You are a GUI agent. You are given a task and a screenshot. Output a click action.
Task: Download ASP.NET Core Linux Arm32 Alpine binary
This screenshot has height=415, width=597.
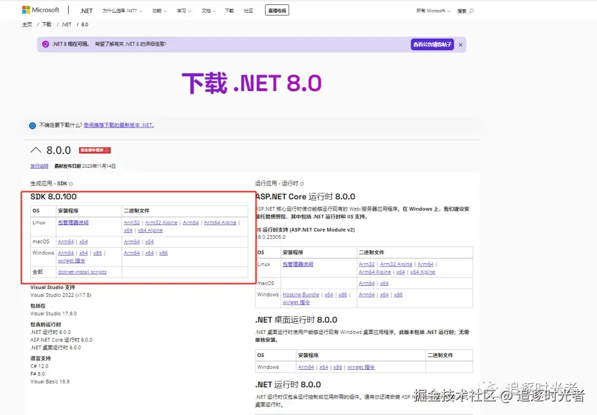pyautogui.click(x=396, y=264)
